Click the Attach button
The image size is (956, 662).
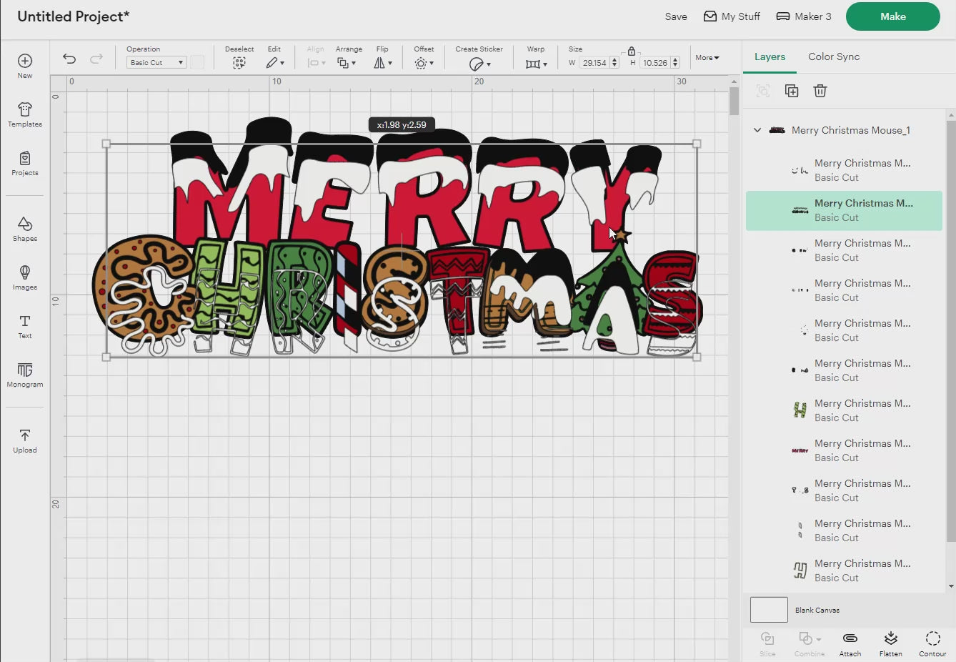pos(850,643)
